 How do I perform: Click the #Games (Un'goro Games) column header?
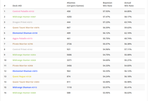tap(75, 4)
